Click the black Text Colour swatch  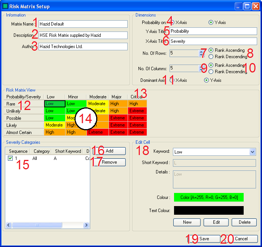click(x=208, y=210)
